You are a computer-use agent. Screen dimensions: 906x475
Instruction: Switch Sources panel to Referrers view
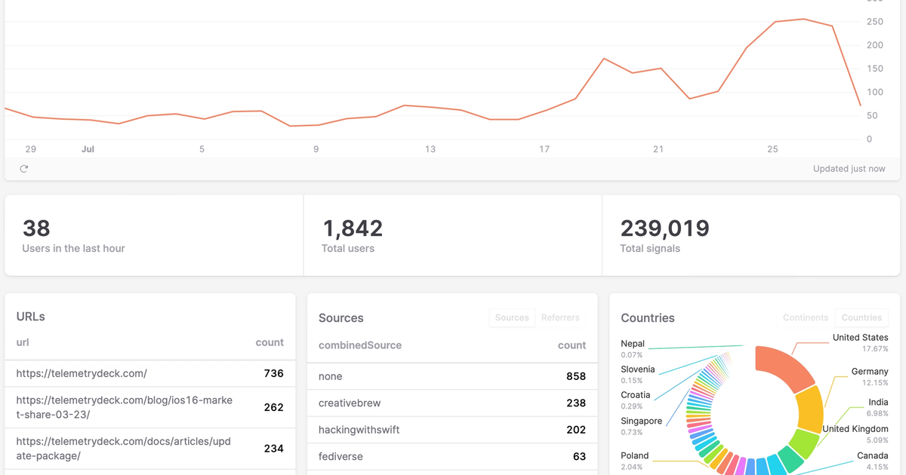tap(559, 317)
